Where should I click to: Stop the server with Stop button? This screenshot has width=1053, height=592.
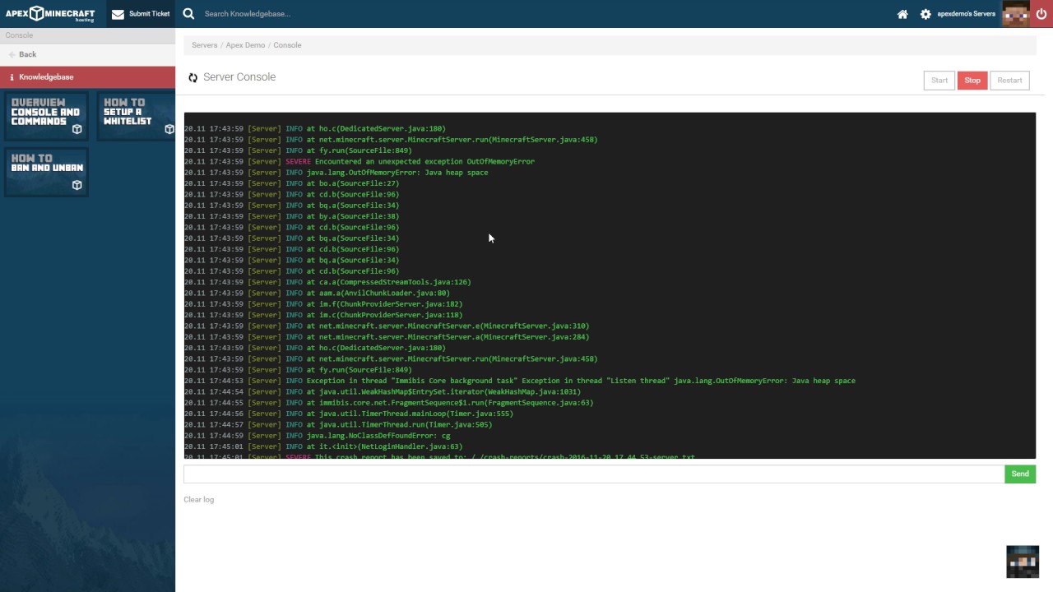972,81
